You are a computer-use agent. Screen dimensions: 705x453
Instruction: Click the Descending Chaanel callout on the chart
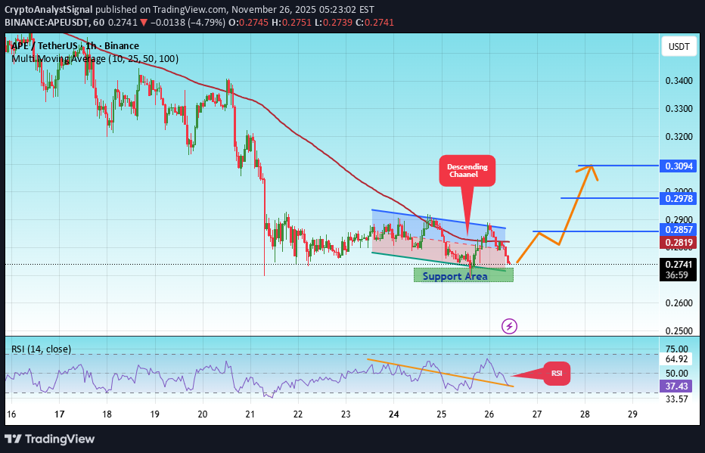(466, 172)
